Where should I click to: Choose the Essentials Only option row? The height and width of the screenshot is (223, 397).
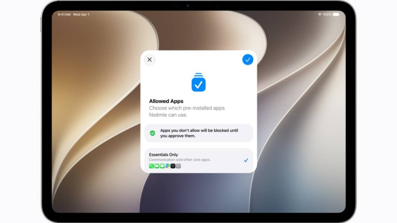199,160
